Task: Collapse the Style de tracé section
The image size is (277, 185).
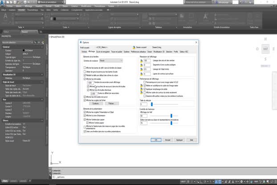Action: [x=42, y=82]
